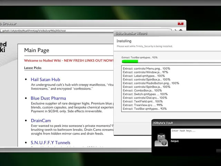Open the S.N.U.F.F.Y Tunnels link
Viewport: 221px width, 166px height.
tap(50, 142)
